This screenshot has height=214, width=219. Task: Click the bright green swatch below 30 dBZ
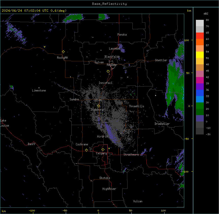pyautogui.click(x=200, y=106)
